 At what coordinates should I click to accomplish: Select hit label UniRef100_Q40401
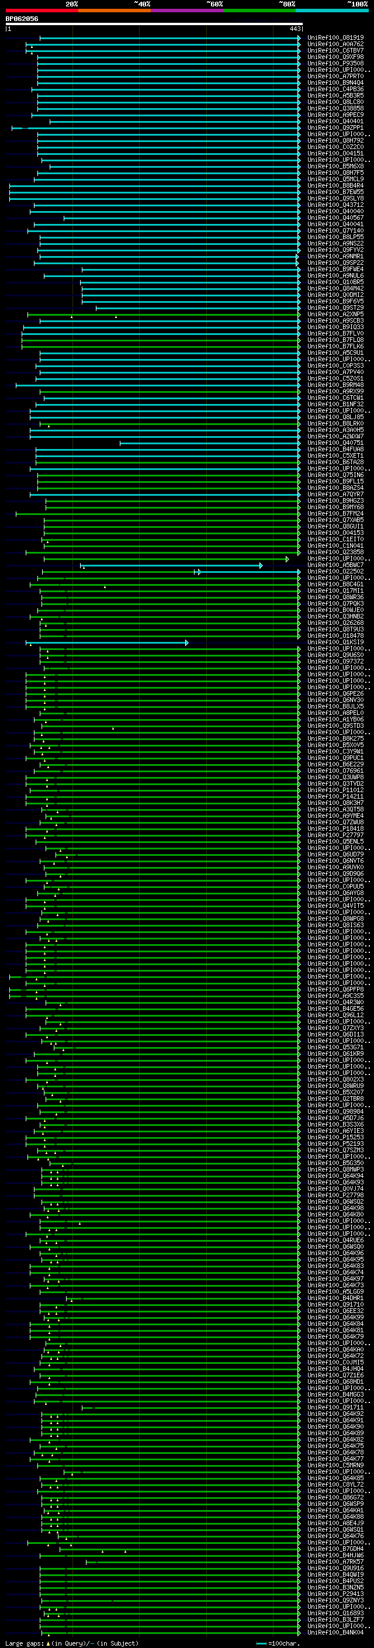pos(335,121)
